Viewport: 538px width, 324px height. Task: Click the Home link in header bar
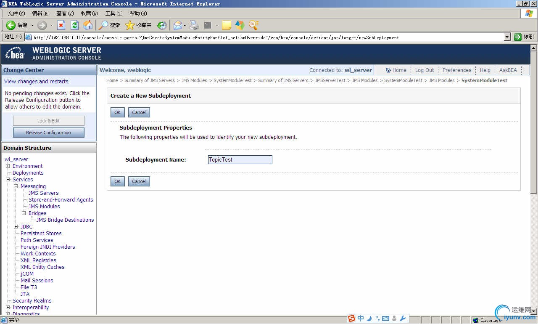tap(396, 70)
